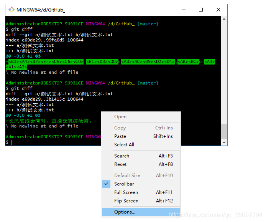Click the text 'index e69de29..3b1415c 100644'
Image resolution: width=266 pixels, height=222 pixels.
click(x=44, y=99)
